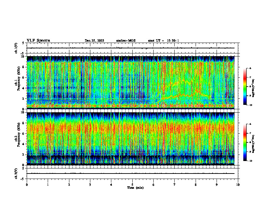Click the ch.3 voltage waveform trace

(131, 174)
